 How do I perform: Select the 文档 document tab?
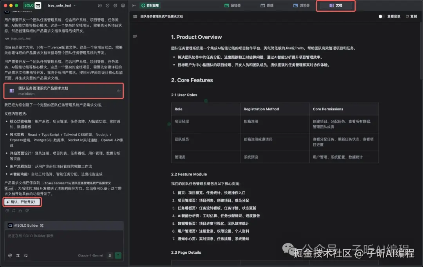coord(336,5)
